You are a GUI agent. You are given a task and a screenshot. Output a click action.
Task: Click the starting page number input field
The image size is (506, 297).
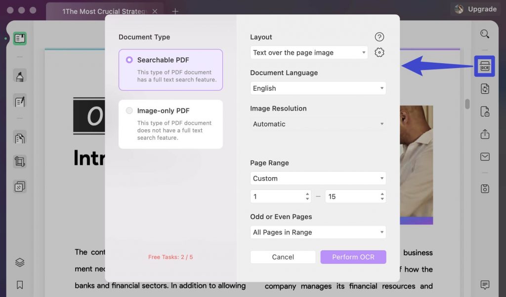(x=277, y=196)
